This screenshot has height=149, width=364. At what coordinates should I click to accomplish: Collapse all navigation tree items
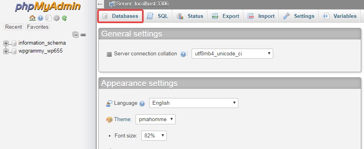pyautogui.click(x=76, y=35)
